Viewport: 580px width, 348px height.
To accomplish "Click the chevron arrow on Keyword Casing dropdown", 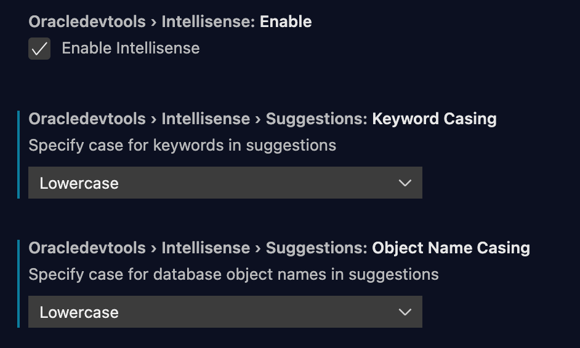I will (405, 183).
